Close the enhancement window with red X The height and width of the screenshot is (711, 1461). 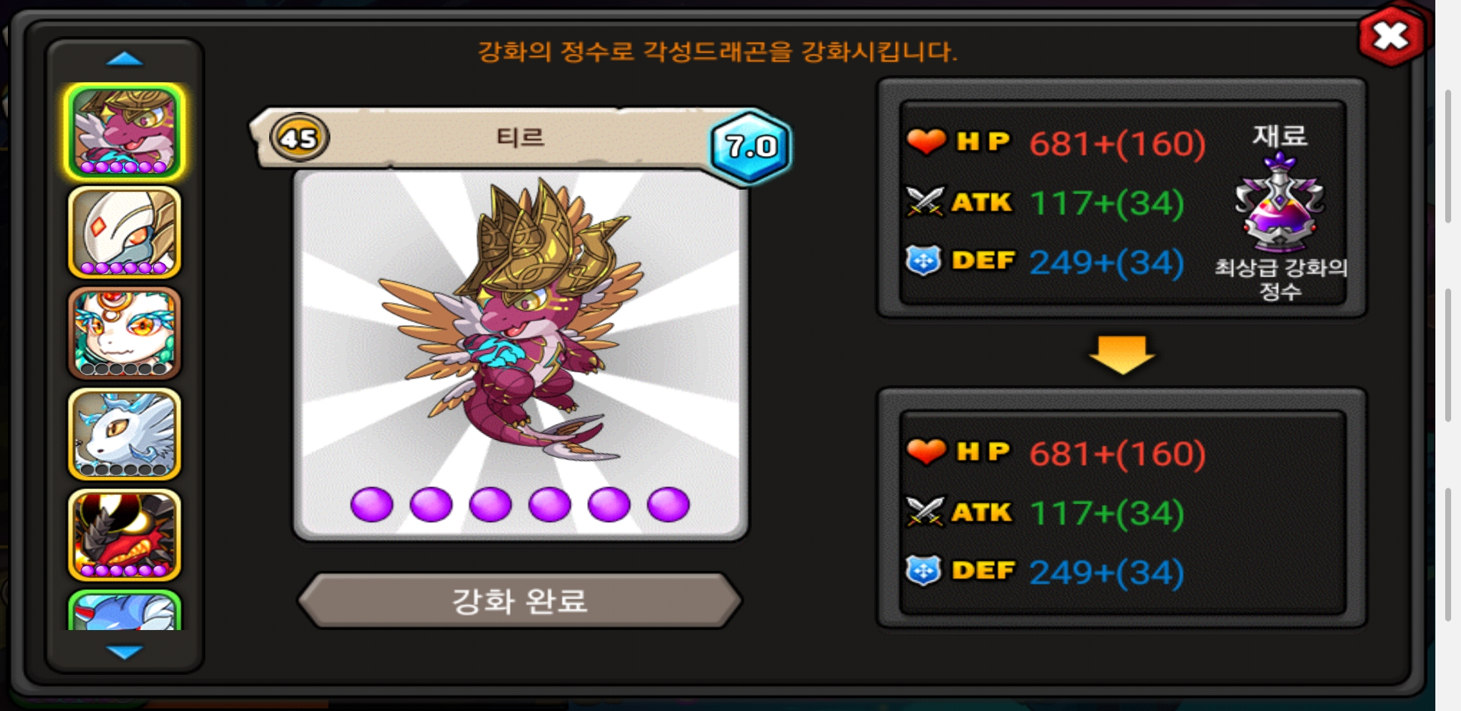1391,36
